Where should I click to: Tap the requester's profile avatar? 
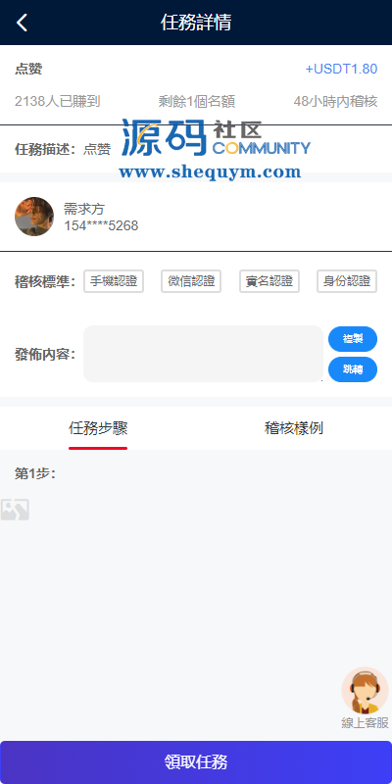tap(34, 217)
